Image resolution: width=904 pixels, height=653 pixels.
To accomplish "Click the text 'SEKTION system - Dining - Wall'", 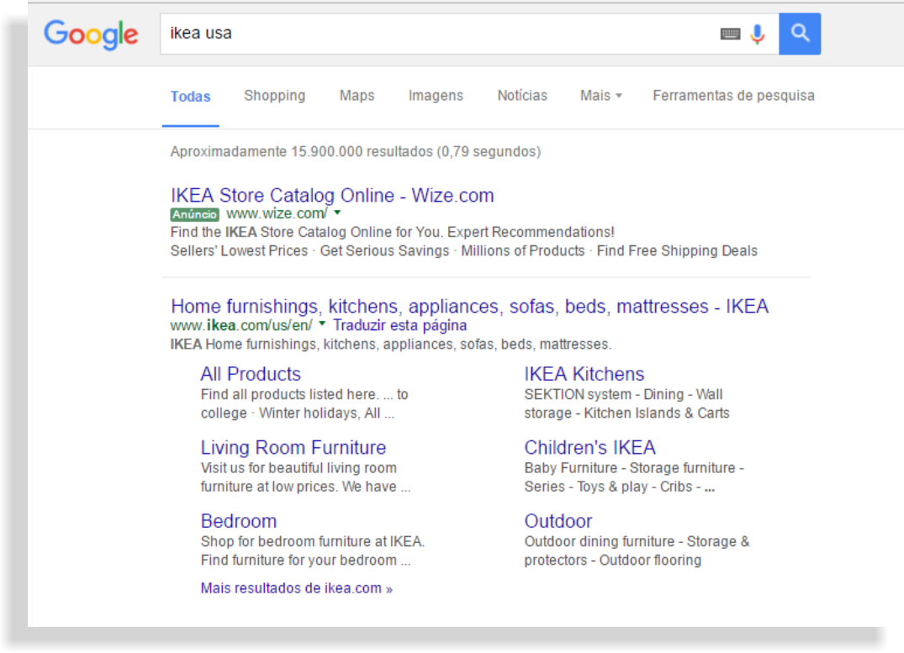I will tap(623, 394).
